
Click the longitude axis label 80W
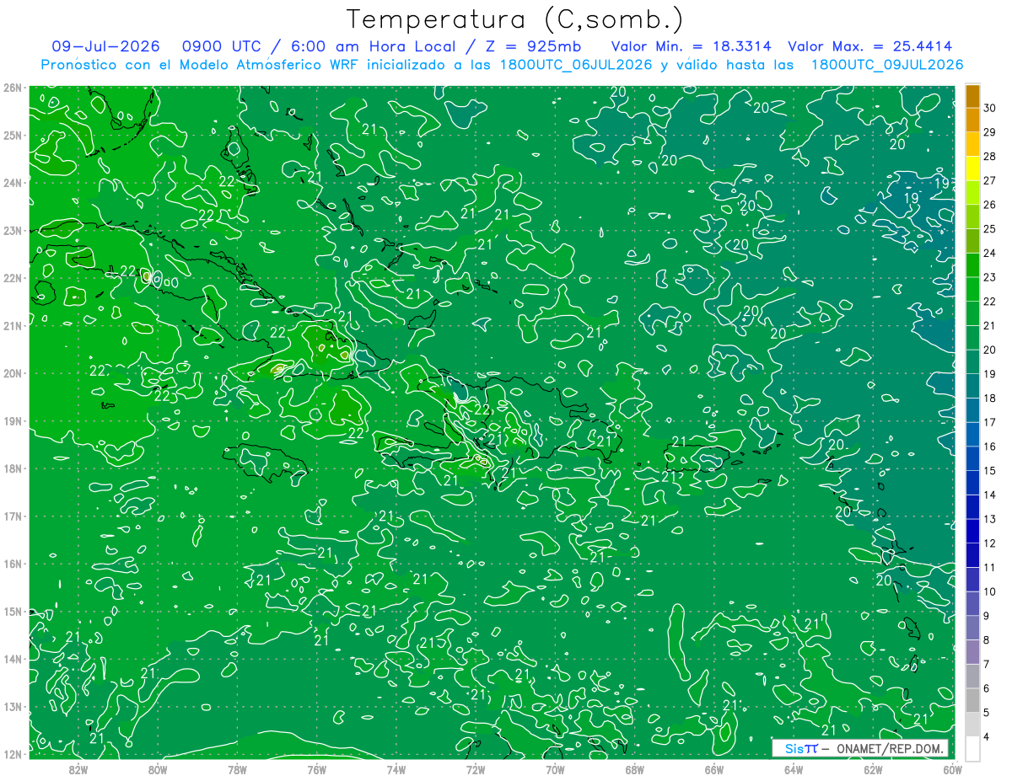[158, 768]
